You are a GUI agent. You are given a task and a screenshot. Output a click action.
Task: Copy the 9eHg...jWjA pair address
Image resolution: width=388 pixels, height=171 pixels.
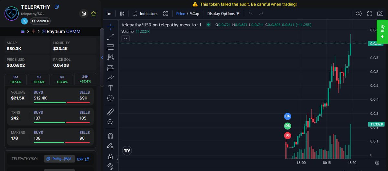click(59, 159)
